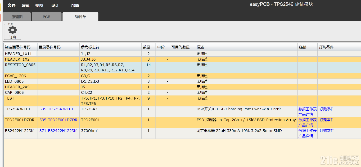361x167 pixels.
Task: Click the 参考标志符 column header
Action: 111,47
